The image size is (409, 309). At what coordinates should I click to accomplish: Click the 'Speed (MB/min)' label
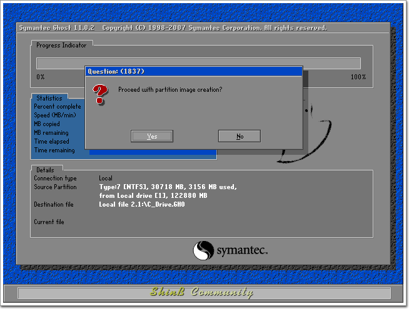click(x=55, y=115)
